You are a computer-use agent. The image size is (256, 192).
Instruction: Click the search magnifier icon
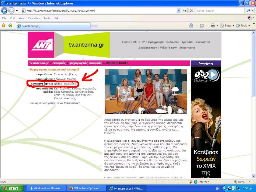(248, 11)
